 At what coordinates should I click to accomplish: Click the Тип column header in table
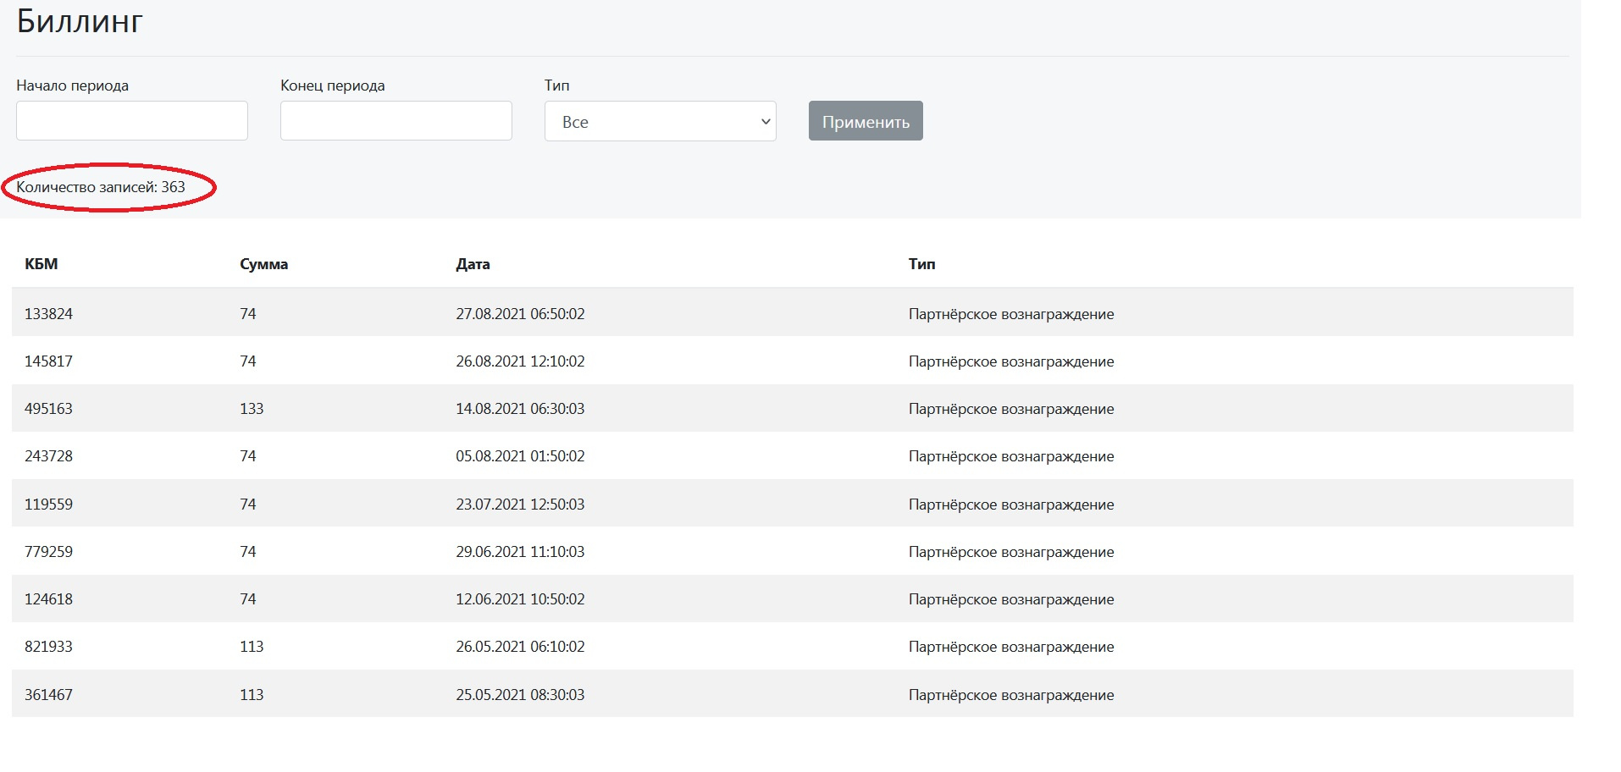coord(921,264)
